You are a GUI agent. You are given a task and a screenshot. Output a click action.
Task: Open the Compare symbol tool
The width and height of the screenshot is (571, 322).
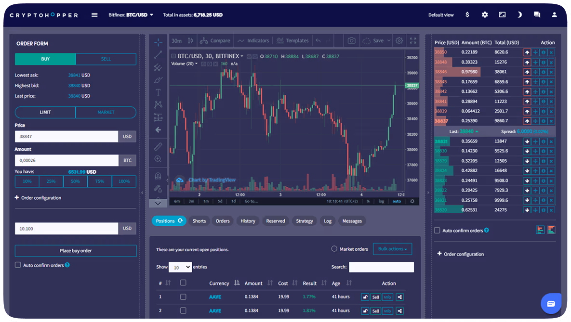coord(215,41)
